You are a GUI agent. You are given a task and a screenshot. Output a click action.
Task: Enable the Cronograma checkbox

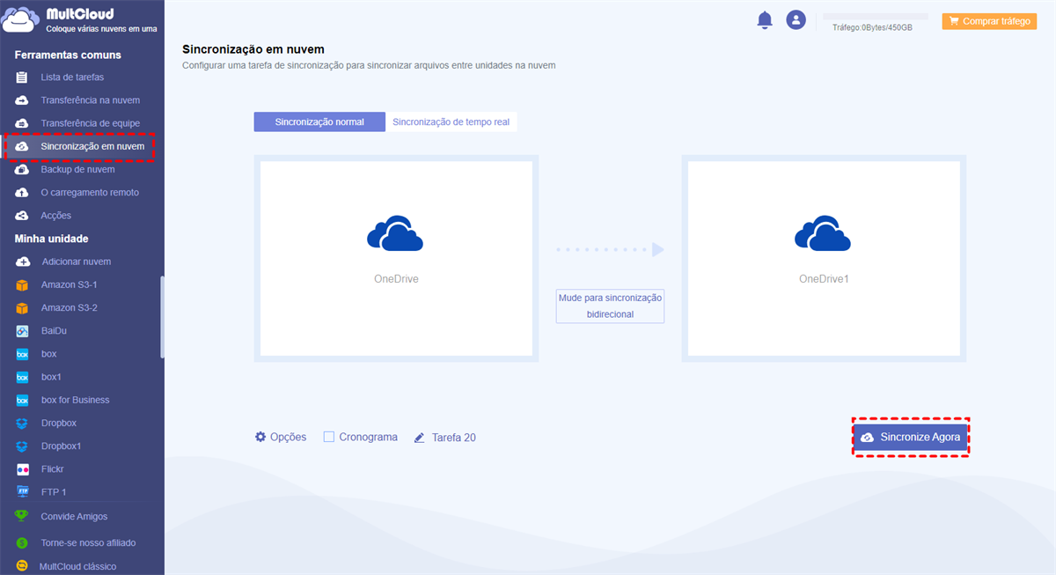coord(329,437)
